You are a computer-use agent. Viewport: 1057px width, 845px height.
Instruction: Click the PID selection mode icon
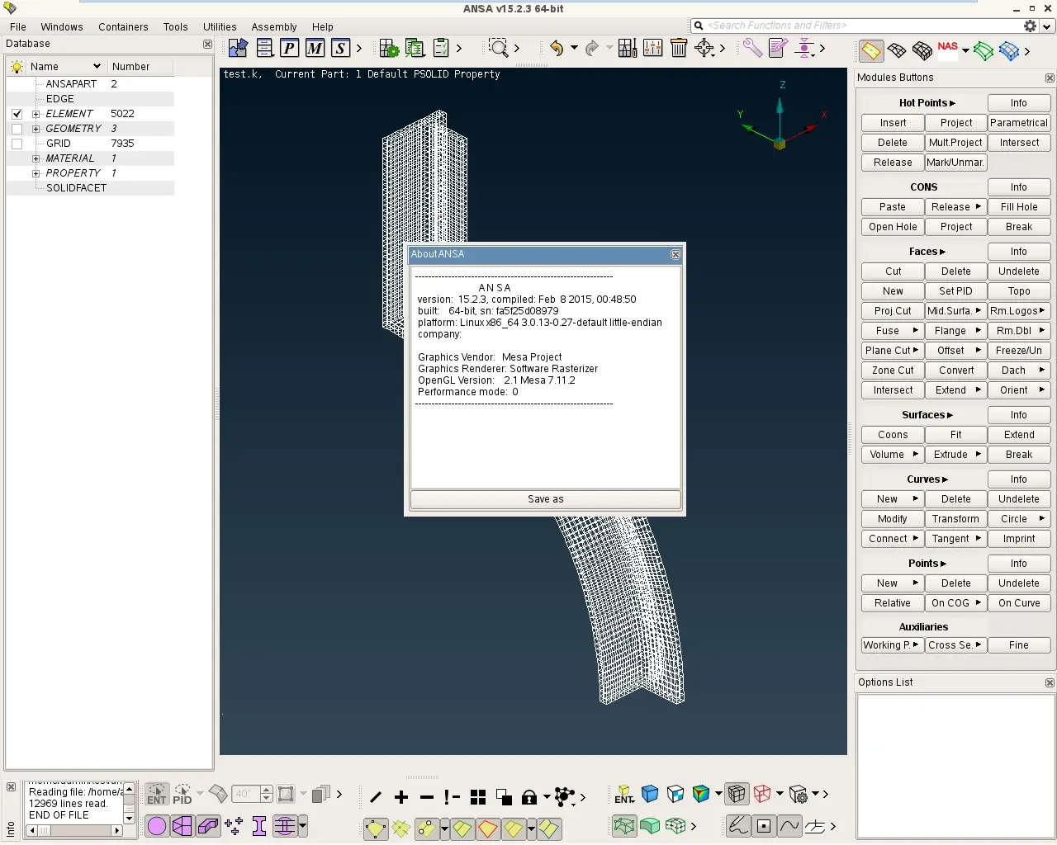point(182,795)
